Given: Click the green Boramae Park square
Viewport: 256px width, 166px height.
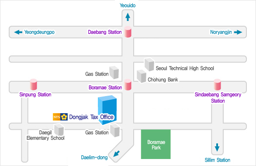Looking at the screenshot, I should [156, 144].
